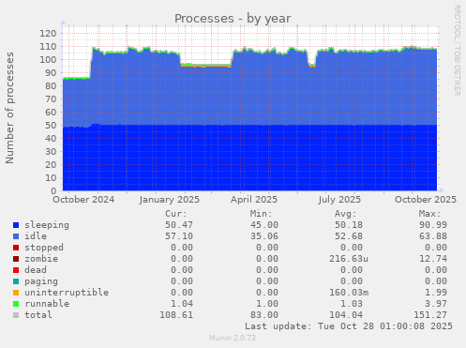Click the y-axis tick label 0
466x348 pixels.
54,191
